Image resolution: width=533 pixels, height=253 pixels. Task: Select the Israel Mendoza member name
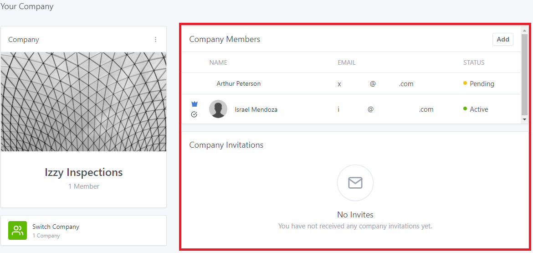[x=256, y=109]
